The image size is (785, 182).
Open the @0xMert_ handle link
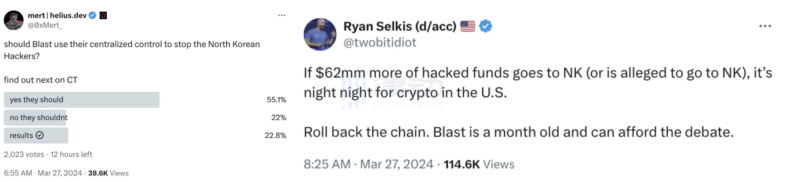click(x=45, y=25)
